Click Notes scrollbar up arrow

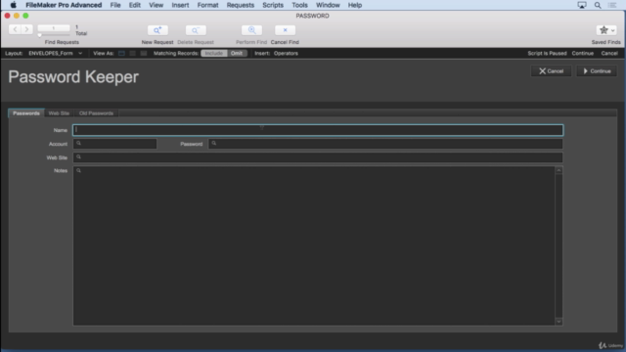tap(559, 170)
